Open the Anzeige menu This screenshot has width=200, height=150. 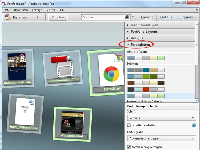[37, 10]
